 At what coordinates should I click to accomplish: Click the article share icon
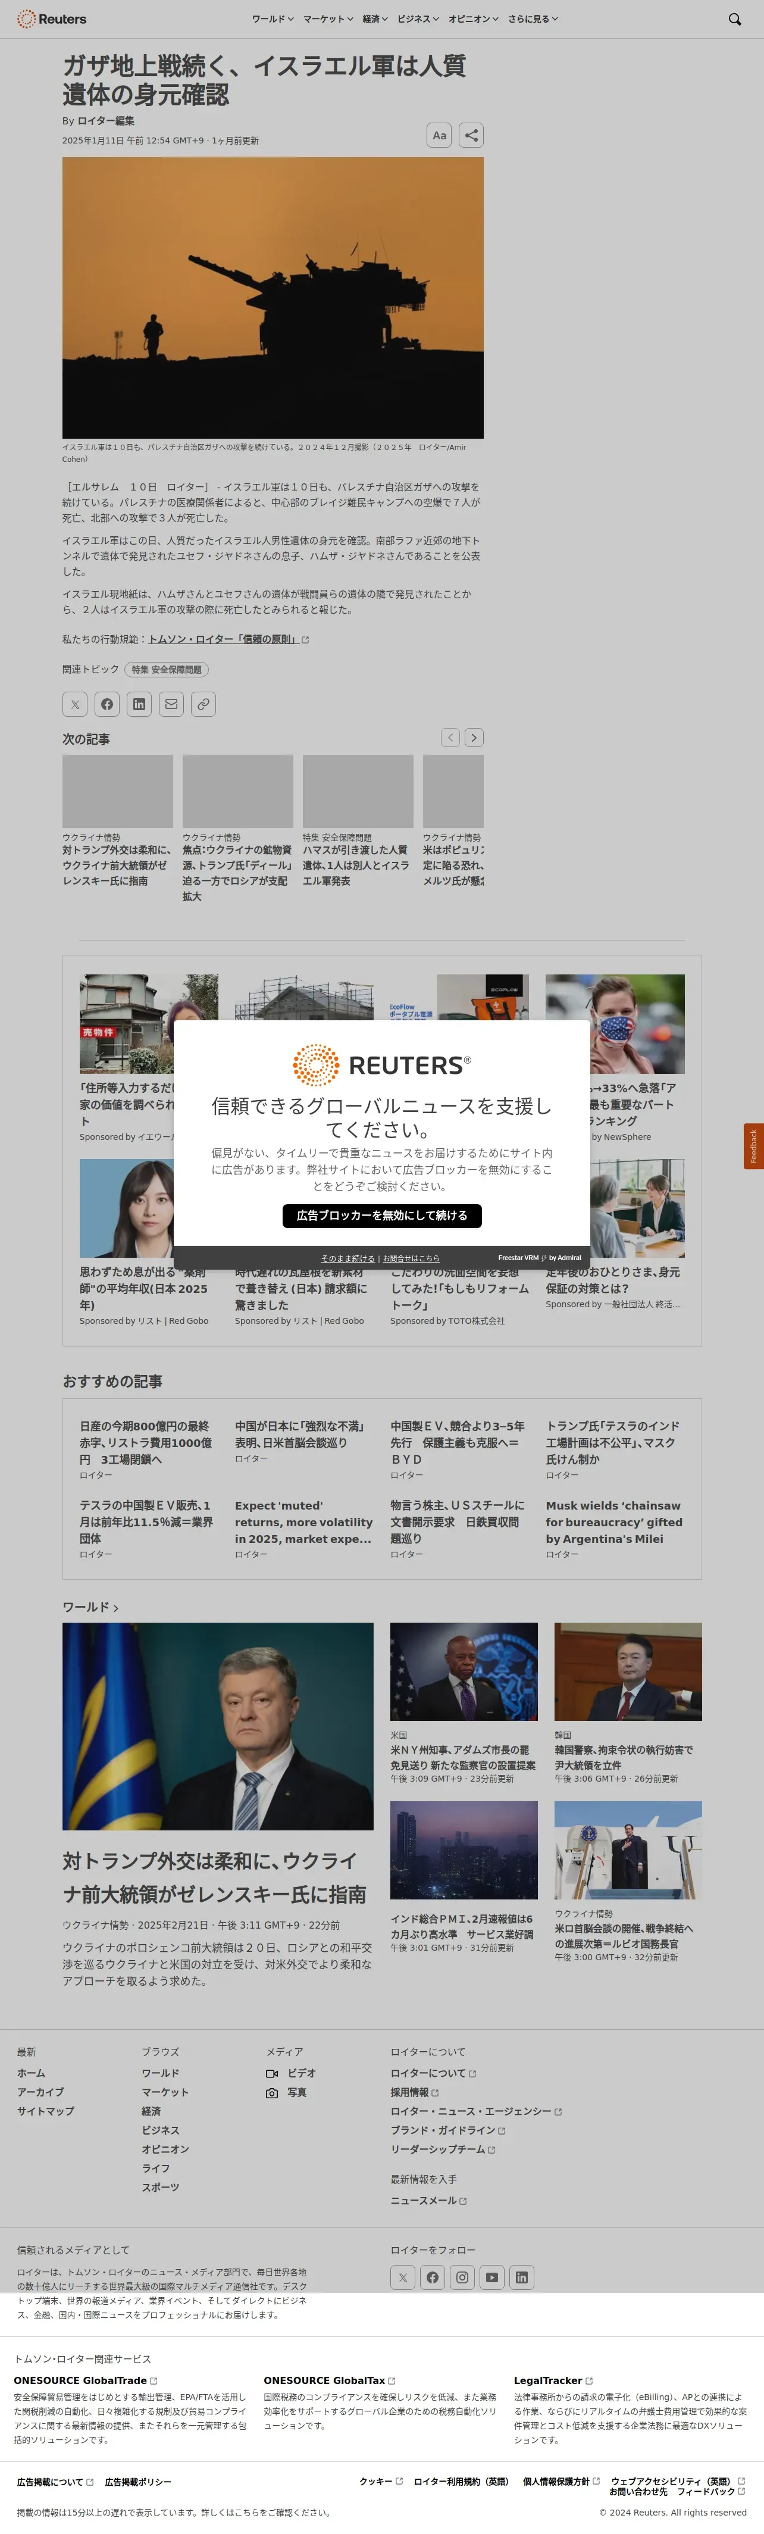pos(472,136)
